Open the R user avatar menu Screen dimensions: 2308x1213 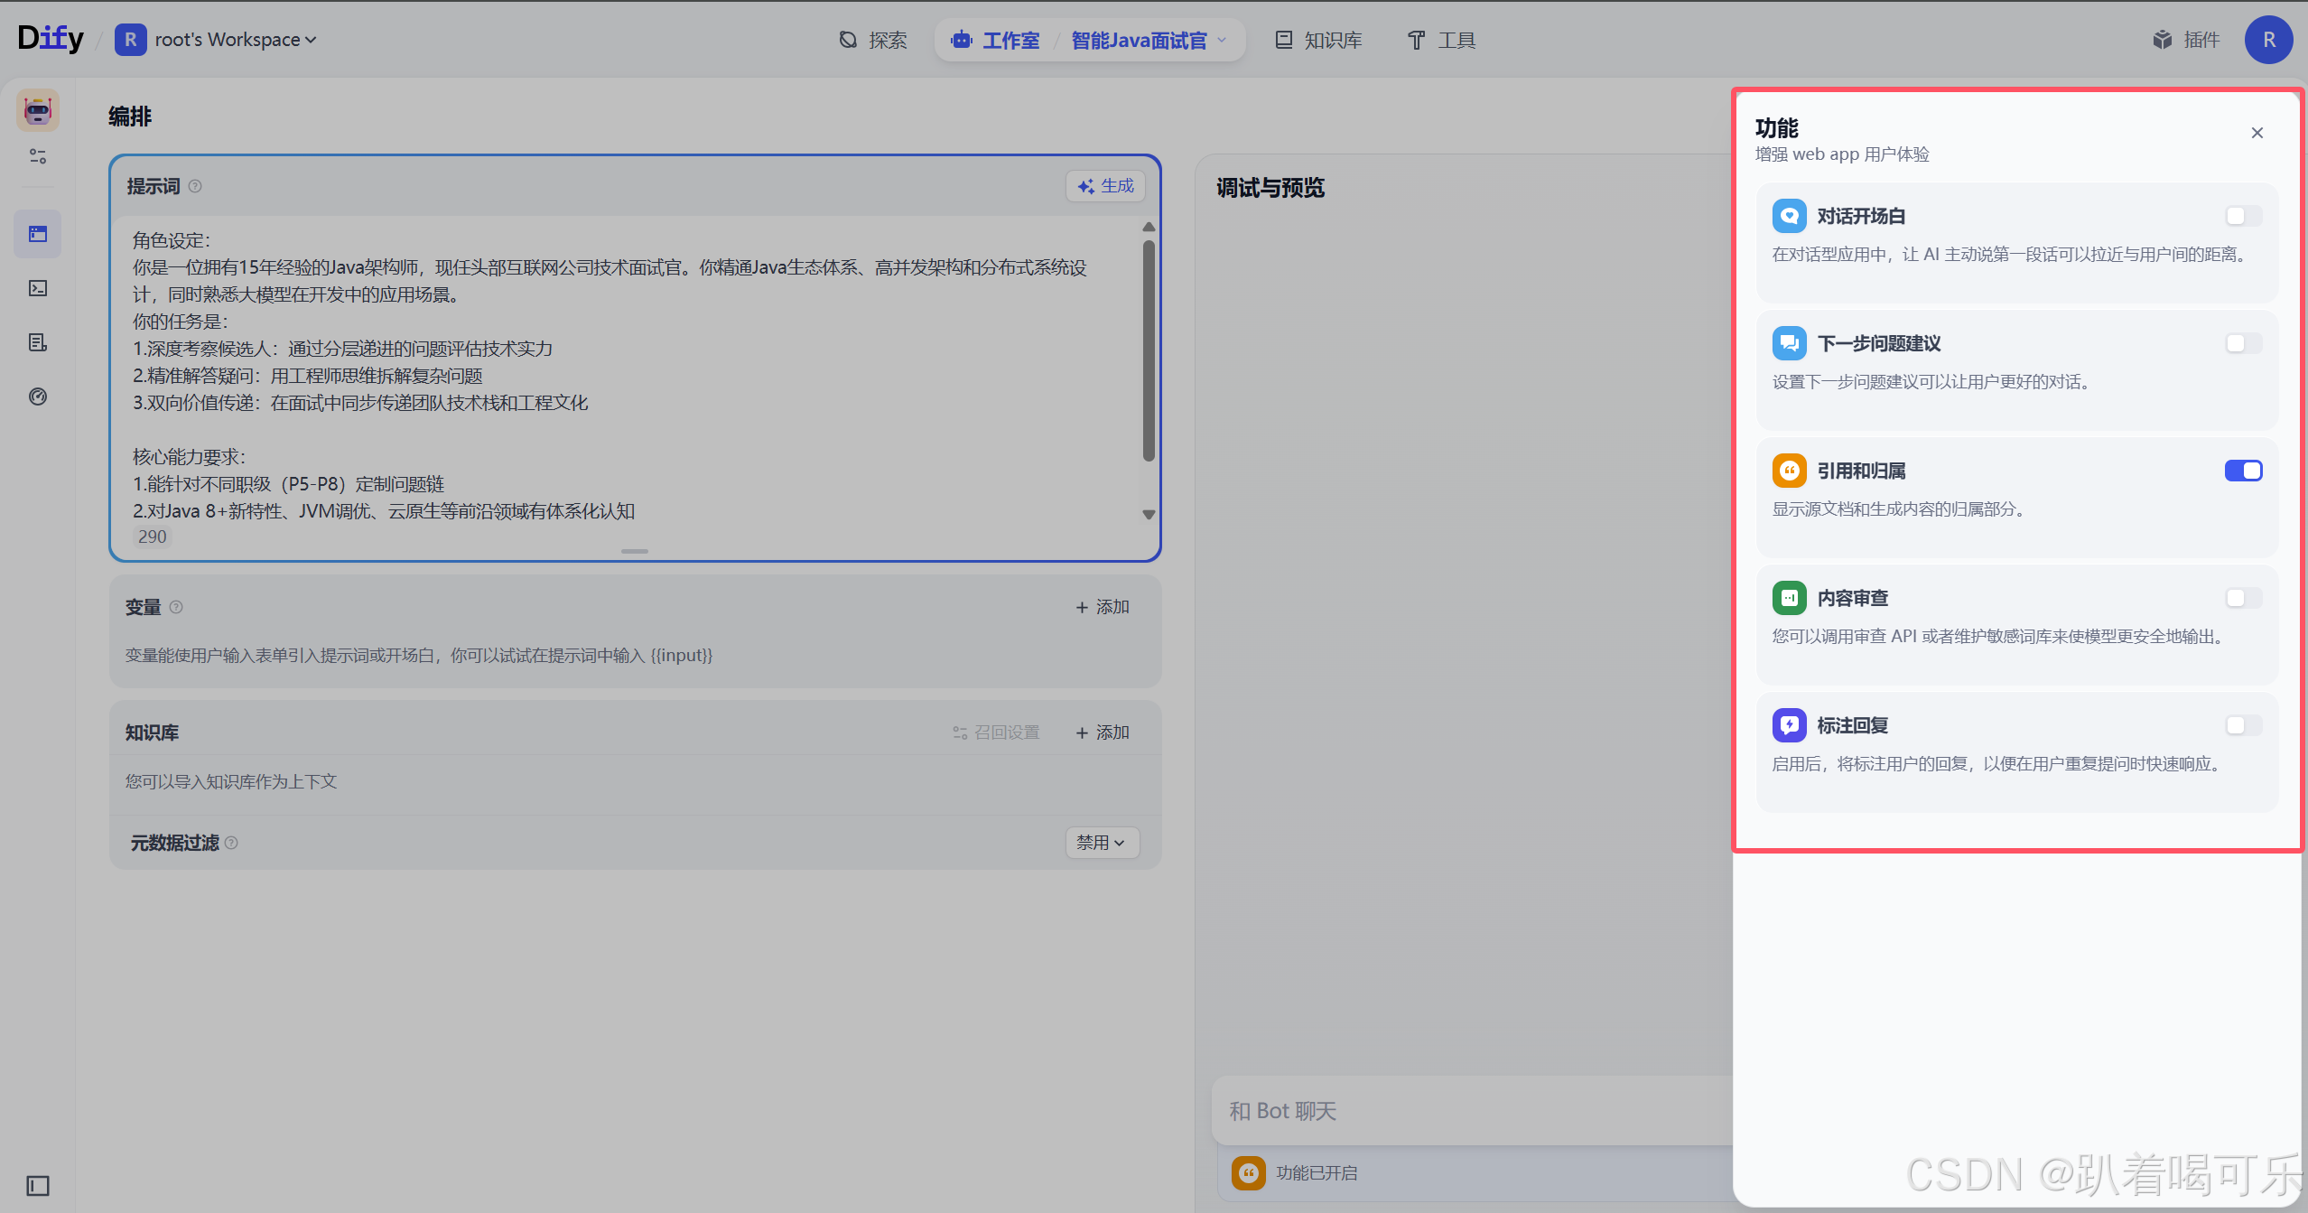[x=2268, y=40]
